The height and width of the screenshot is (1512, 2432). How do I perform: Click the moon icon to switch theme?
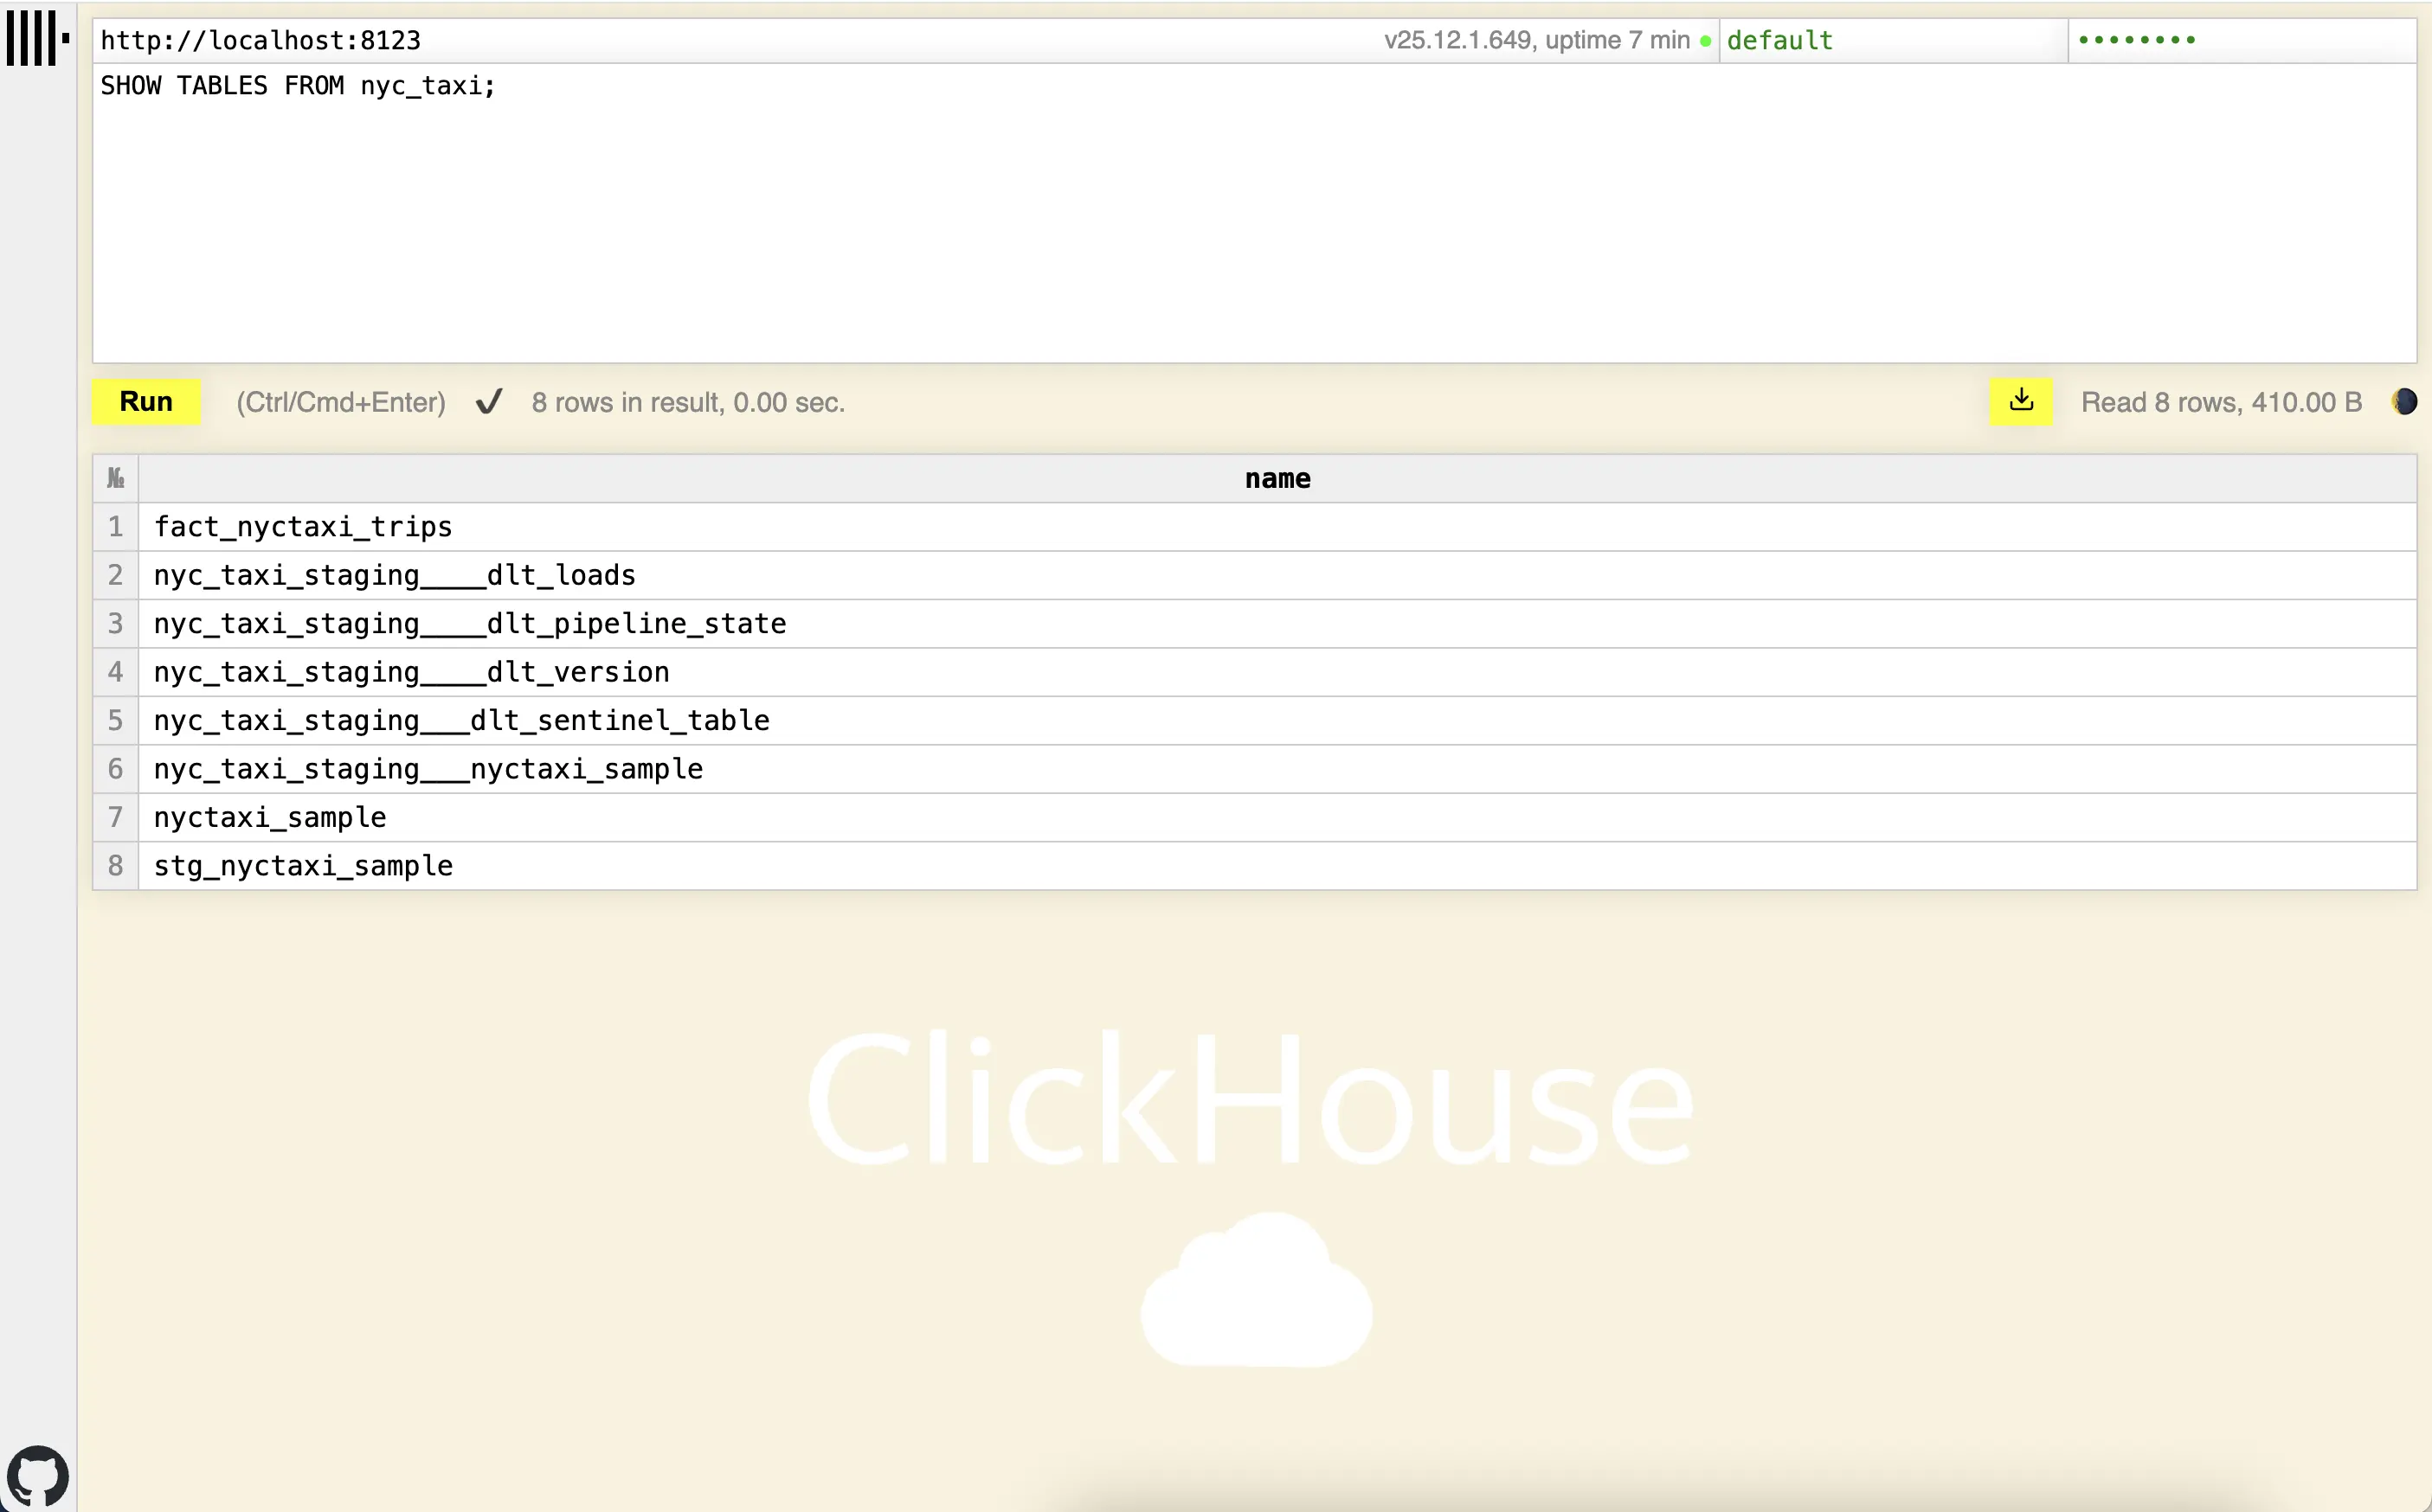(2404, 402)
